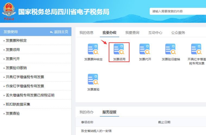
Task: Switch to the 互动中心 tab
Action: pyautogui.click(x=155, y=33)
